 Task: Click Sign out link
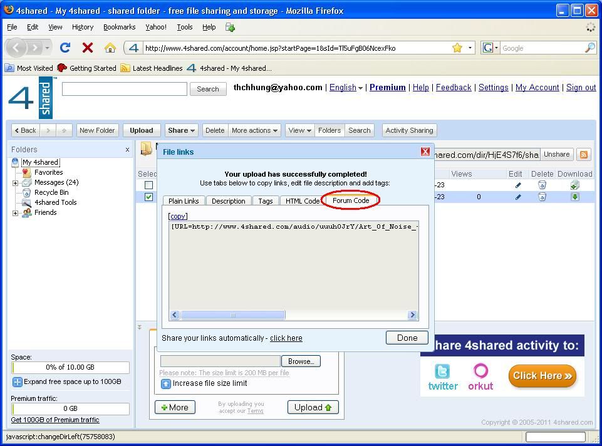[581, 88]
